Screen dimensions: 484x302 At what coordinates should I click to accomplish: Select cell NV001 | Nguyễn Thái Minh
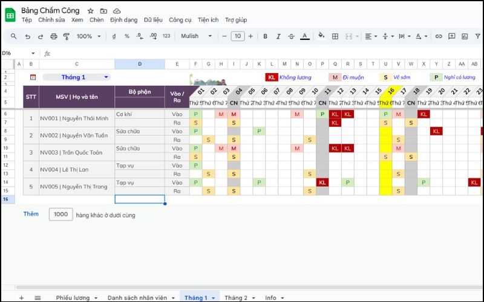point(77,118)
